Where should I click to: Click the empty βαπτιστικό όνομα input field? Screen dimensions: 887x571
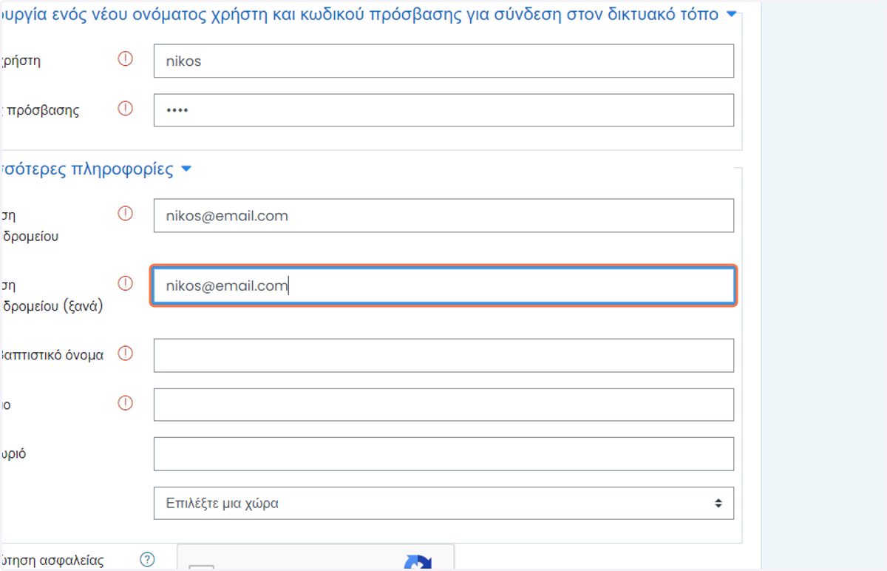443,355
